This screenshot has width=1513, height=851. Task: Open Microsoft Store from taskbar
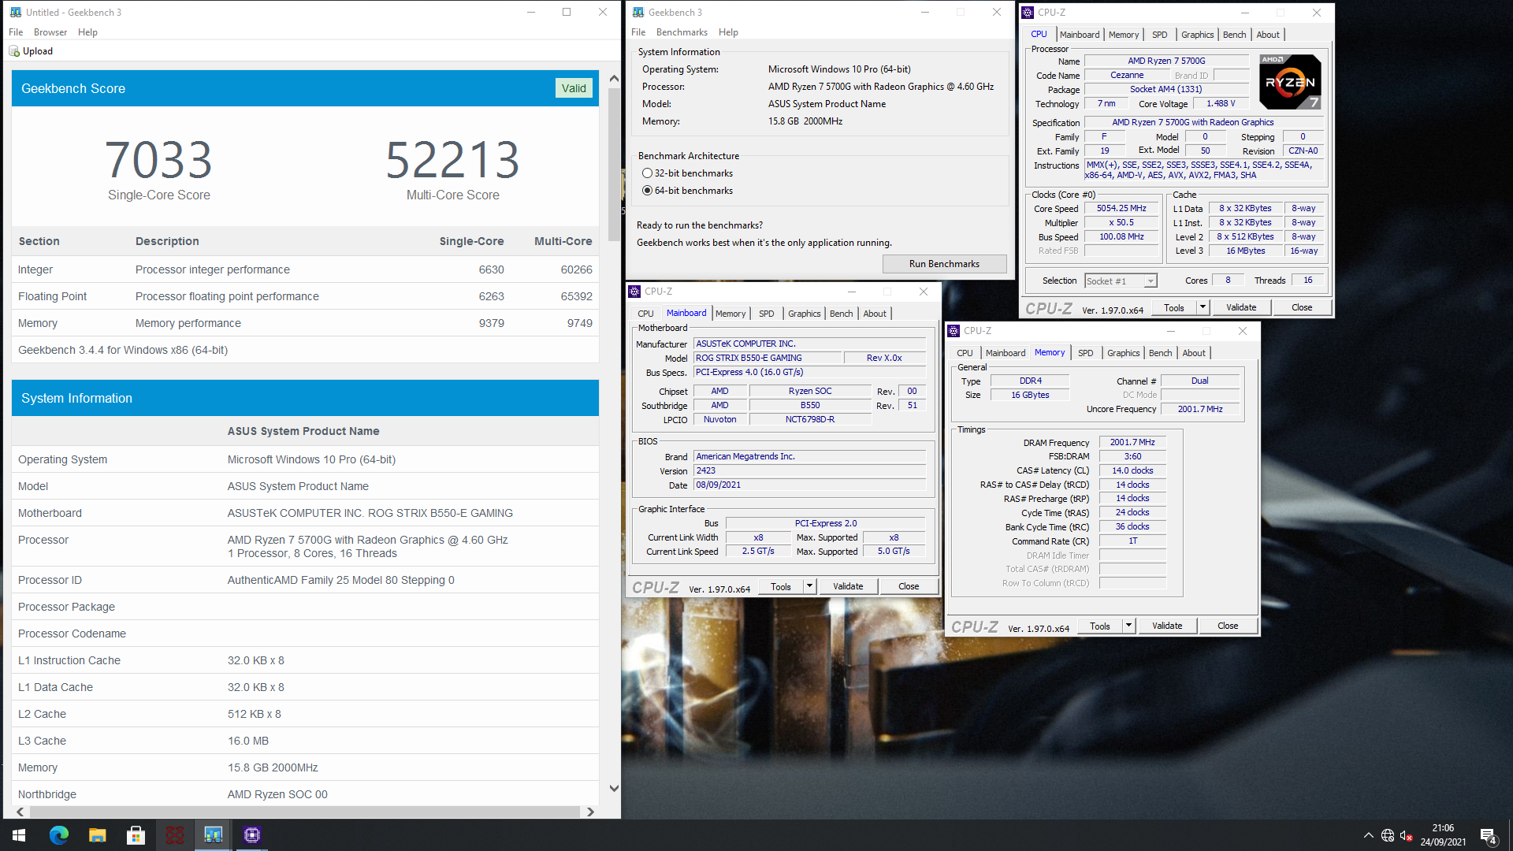tap(136, 835)
